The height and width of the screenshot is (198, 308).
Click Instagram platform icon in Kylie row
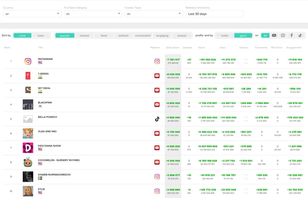coord(157,191)
